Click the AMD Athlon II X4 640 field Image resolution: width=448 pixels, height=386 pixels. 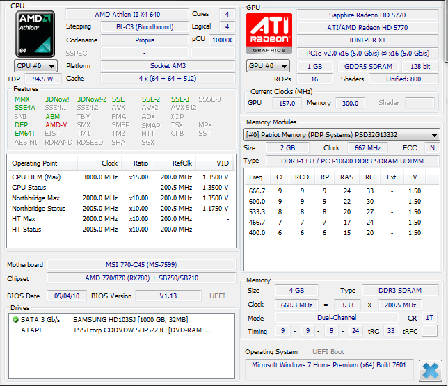[127, 15]
